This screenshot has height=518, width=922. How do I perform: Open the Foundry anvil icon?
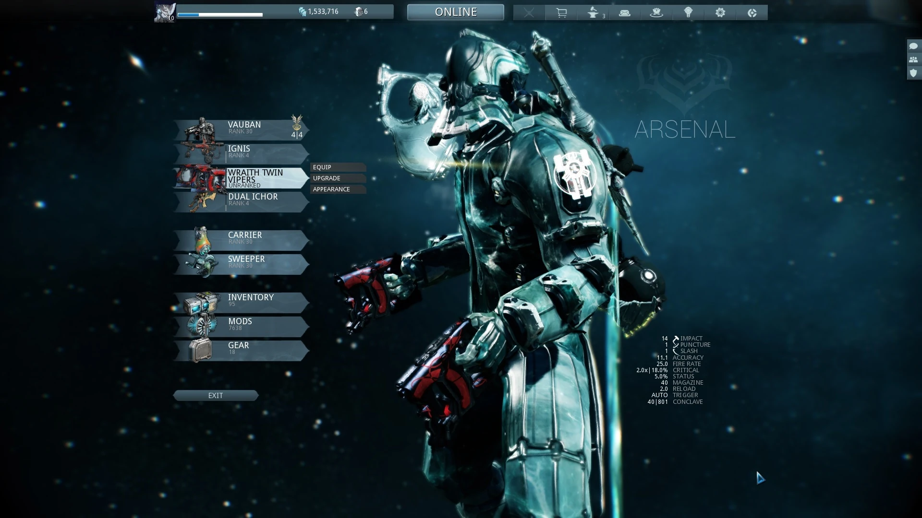[x=593, y=12]
